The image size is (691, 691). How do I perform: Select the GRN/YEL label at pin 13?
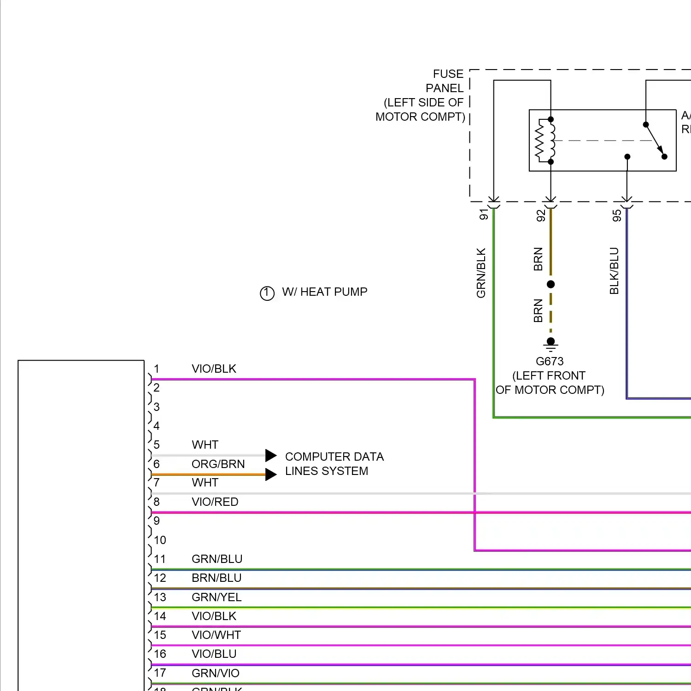[217, 597]
